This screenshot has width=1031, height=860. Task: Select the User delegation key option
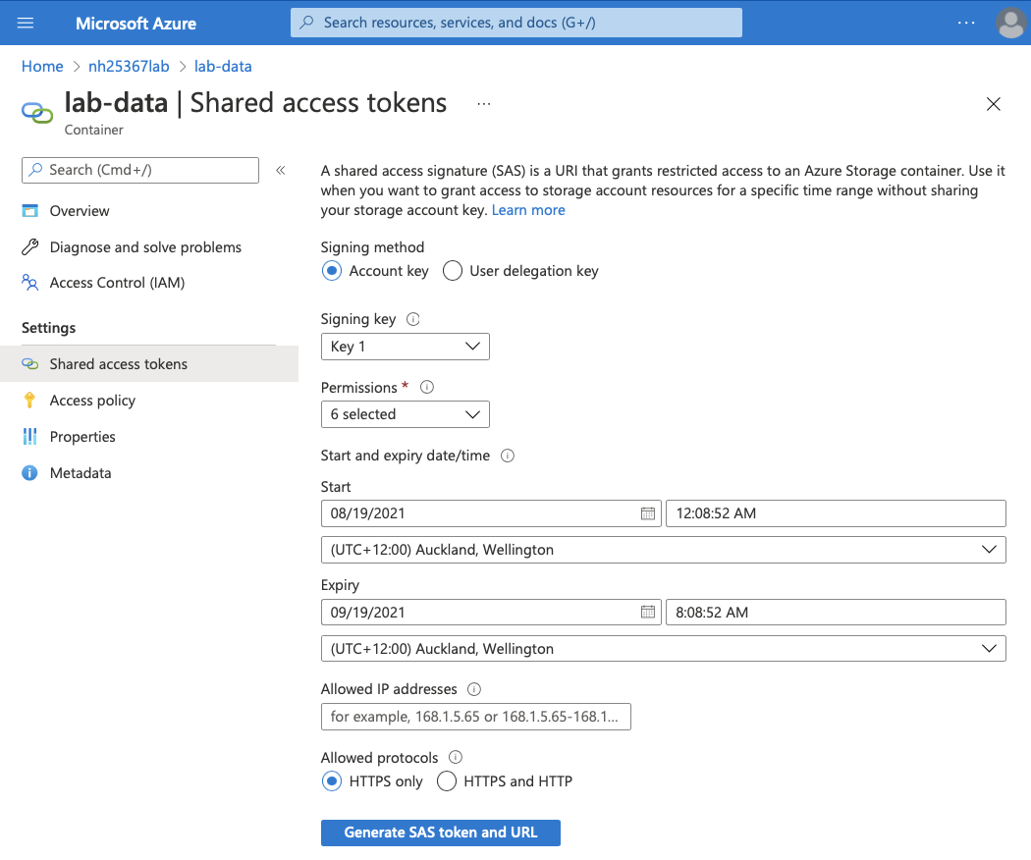click(x=453, y=271)
